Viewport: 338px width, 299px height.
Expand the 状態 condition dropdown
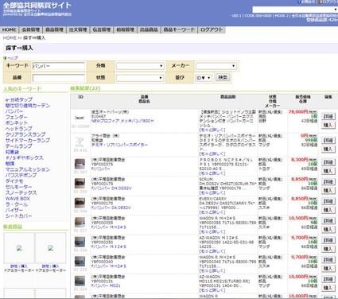(140, 78)
